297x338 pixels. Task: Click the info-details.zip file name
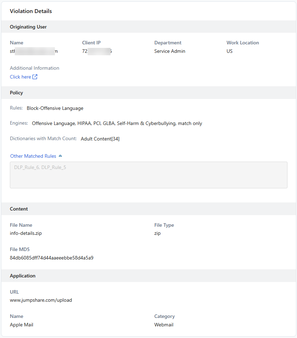pos(26,233)
